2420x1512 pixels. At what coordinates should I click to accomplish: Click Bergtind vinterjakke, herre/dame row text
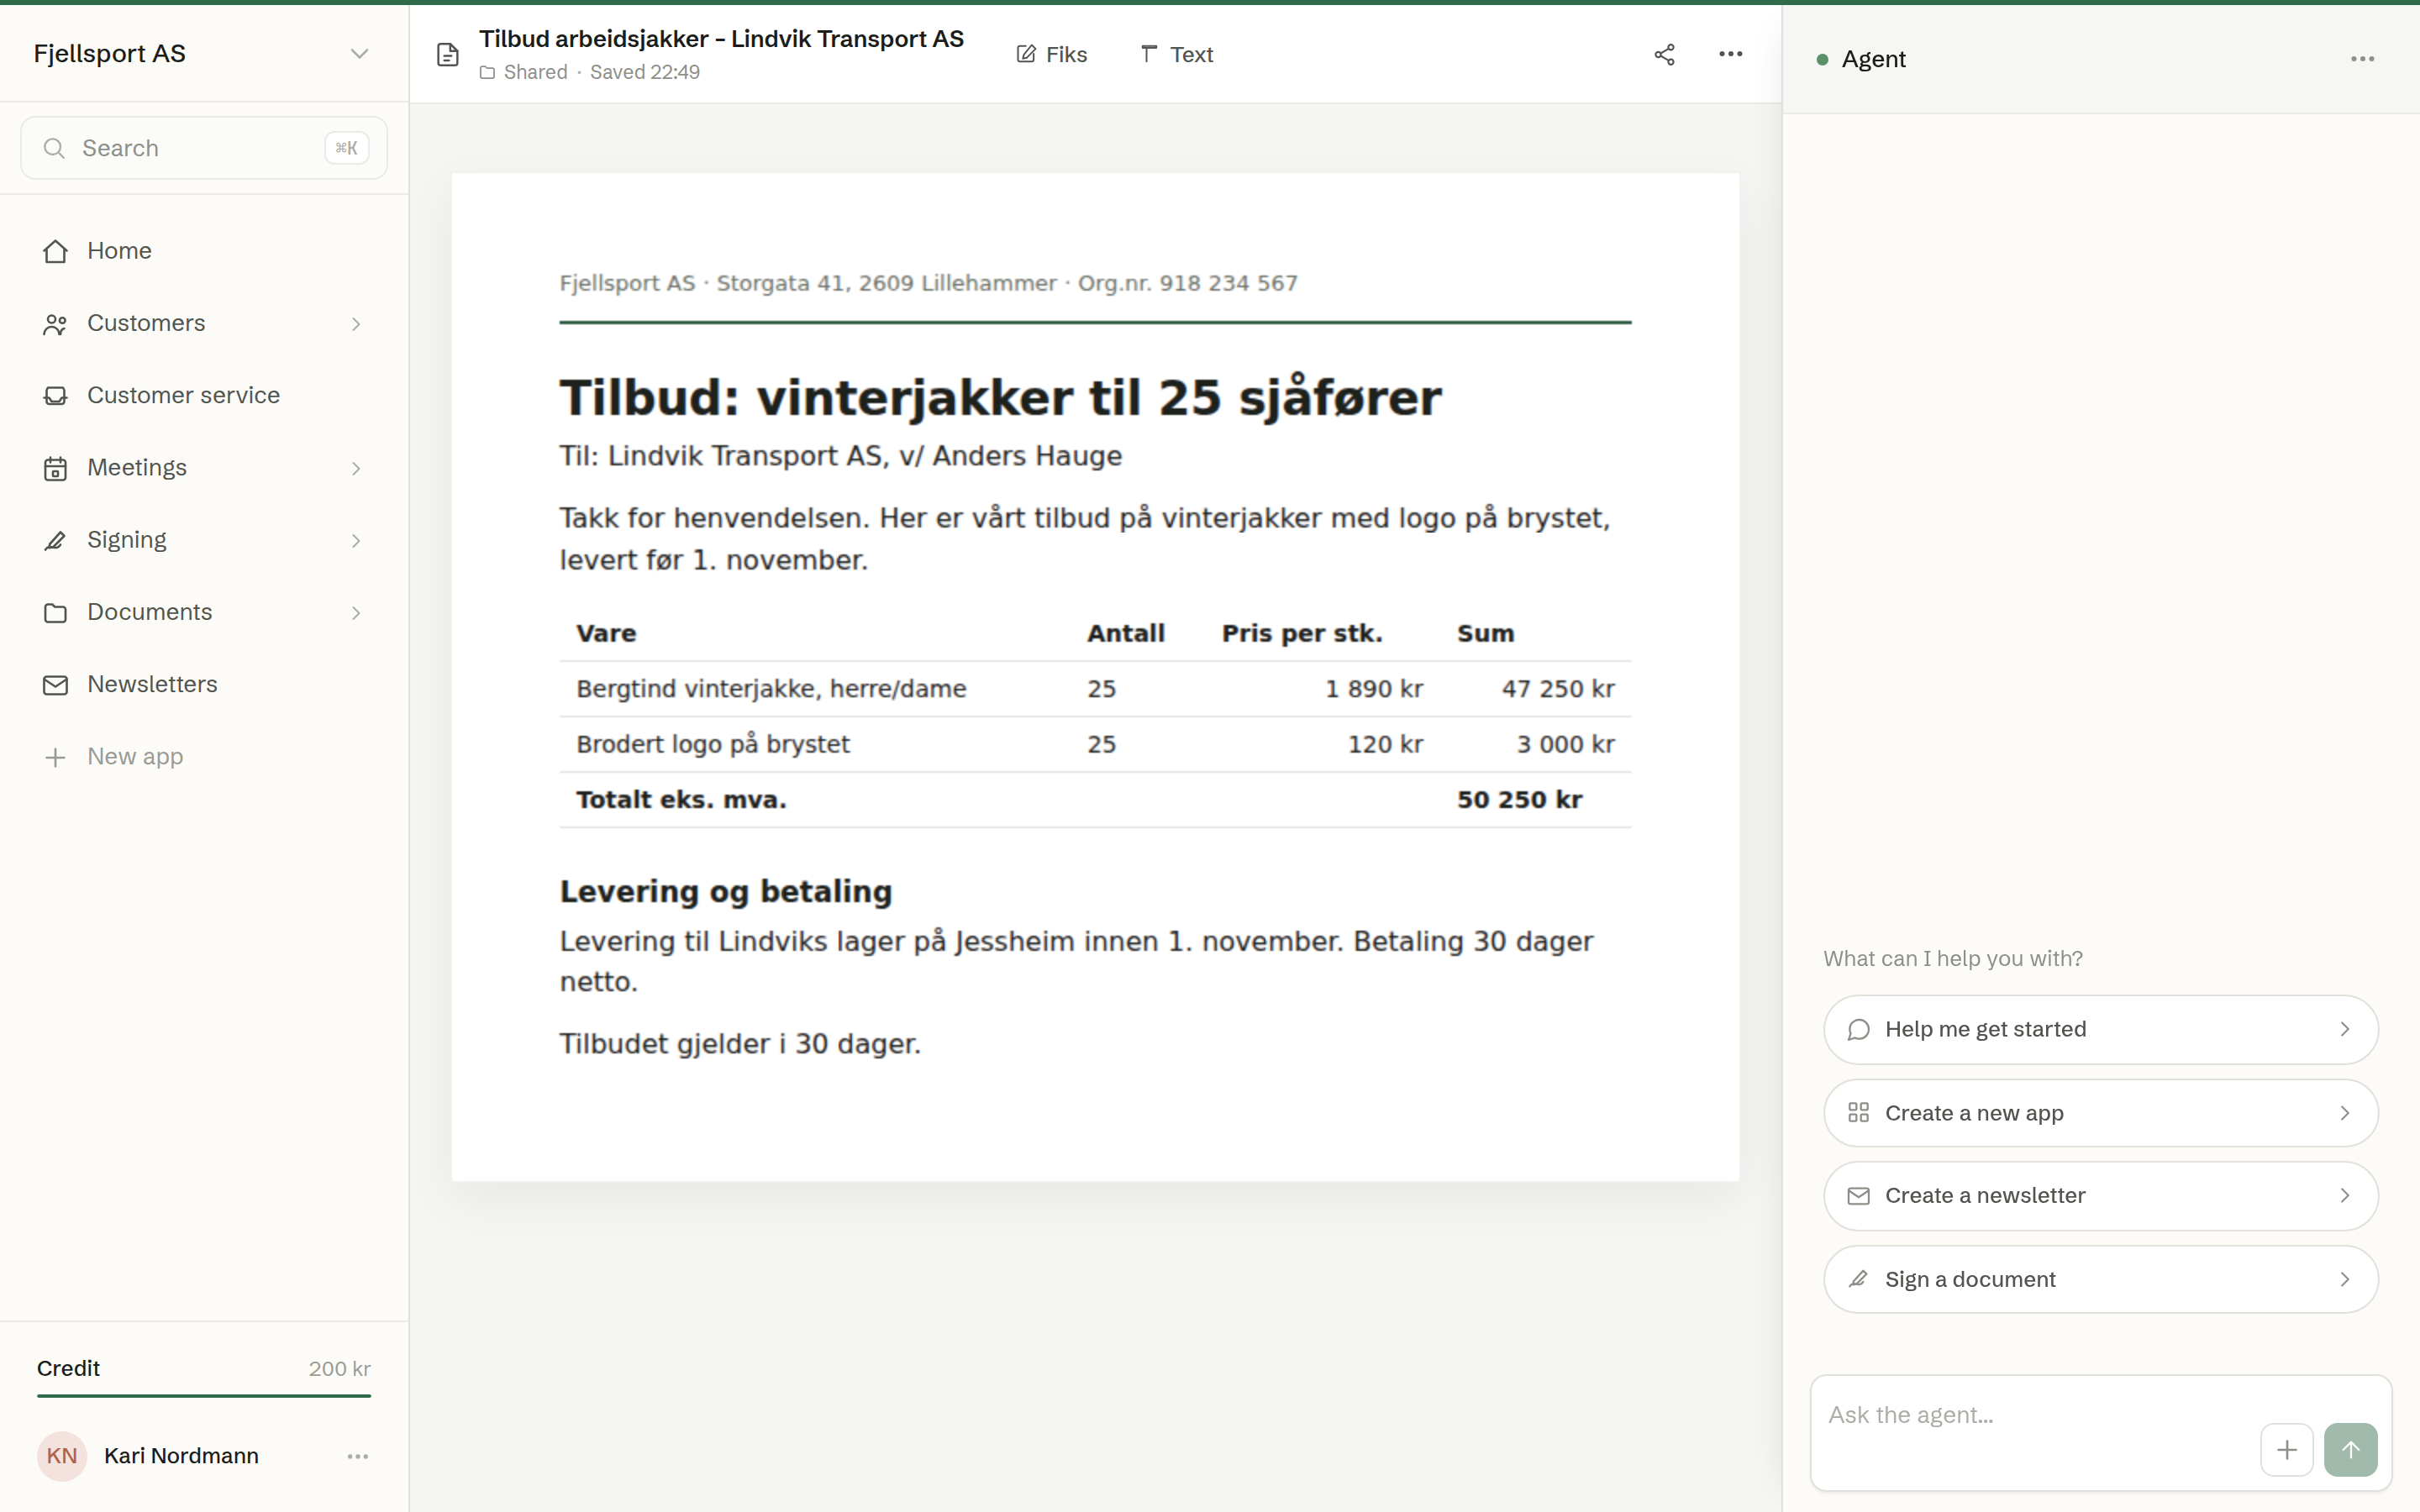(x=771, y=689)
